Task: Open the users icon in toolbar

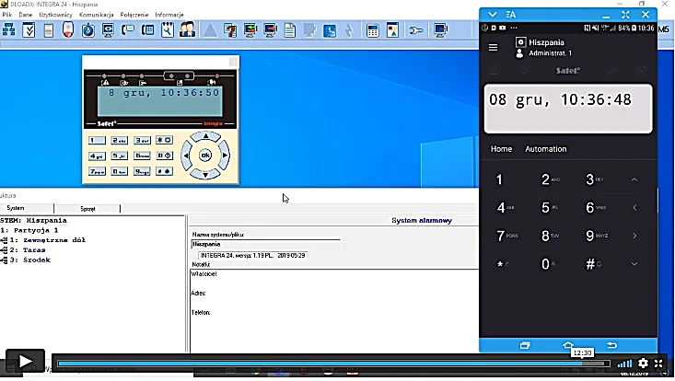Action: pyautogui.click(x=187, y=30)
